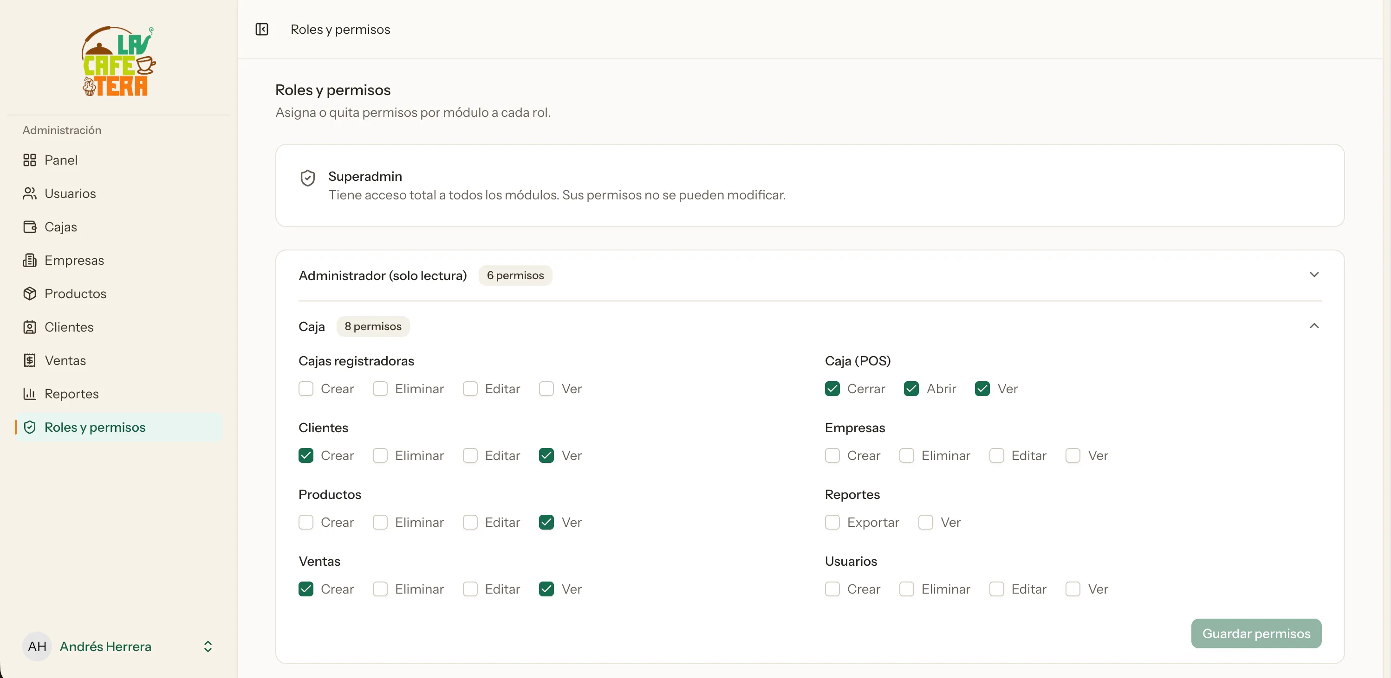Click the La Cafetera logo

[119, 62]
